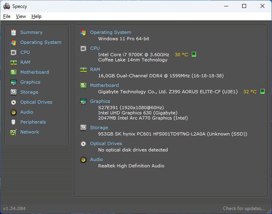This screenshot has width=272, height=214.
Task: Click 'Realtek High Definition Audio' text
Action: pyautogui.click(x=131, y=166)
